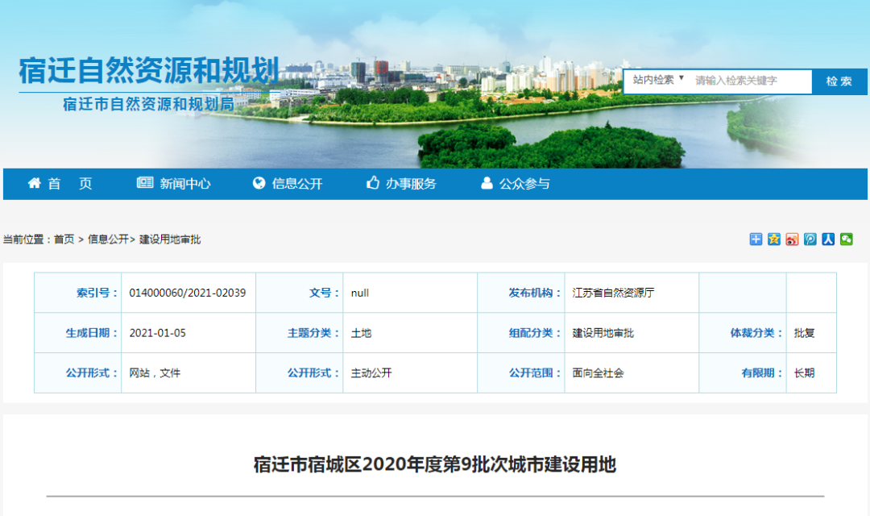Share to Qzone via star icon
Viewport: 870px width, 516px height.
point(774,239)
